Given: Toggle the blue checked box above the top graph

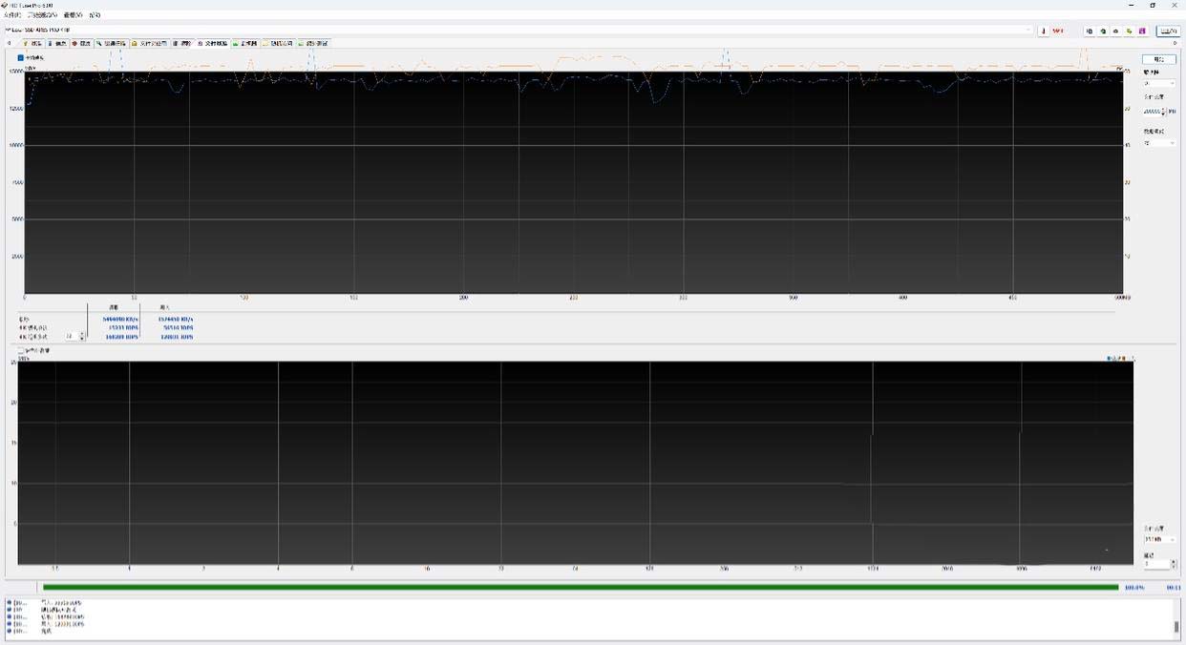Looking at the screenshot, I should [x=21, y=57].
